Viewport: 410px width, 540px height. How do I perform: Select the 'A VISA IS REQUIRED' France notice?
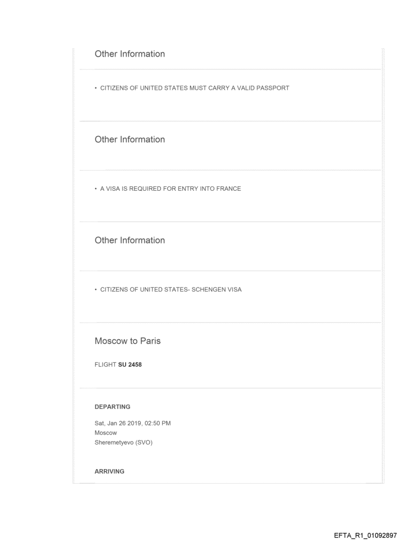tap(171, 189)
